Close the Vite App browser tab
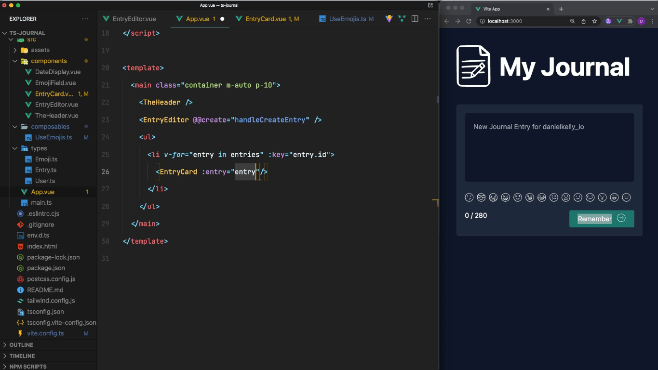 tap(548, 9)
